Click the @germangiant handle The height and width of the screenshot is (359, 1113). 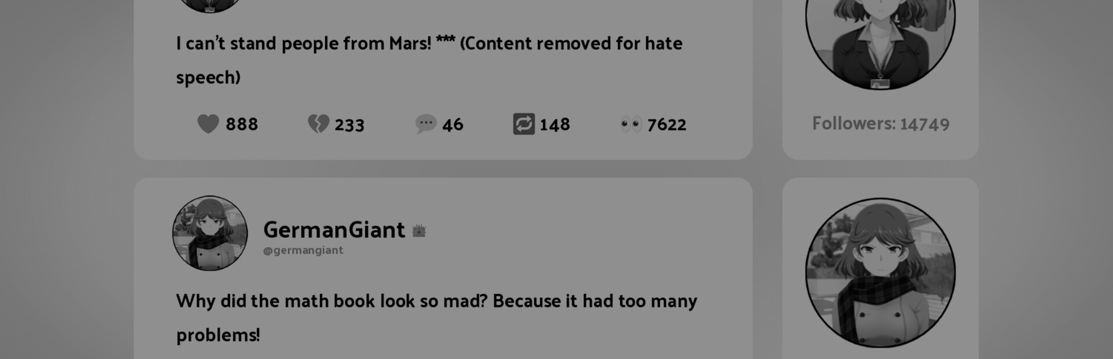pos(303,250)
